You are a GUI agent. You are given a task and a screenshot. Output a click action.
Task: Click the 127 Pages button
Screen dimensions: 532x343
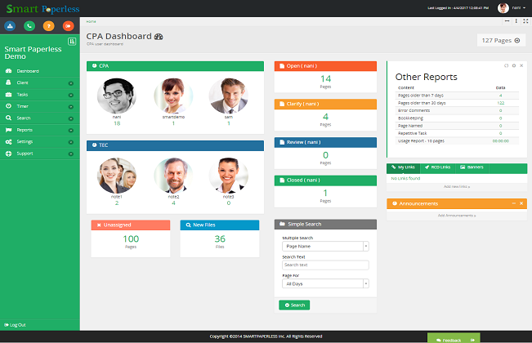pyautogui.click(x=501, y=40)
